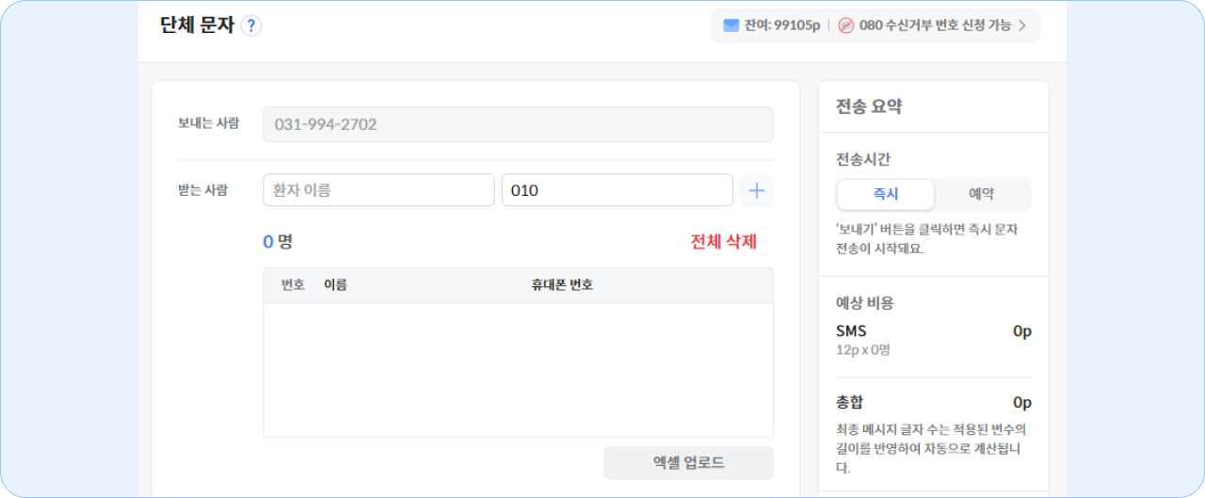Click the 080 수신거부 번호 신청 가능 link
This screenshot has width=1205, height=498.
[x=935, y=25]
